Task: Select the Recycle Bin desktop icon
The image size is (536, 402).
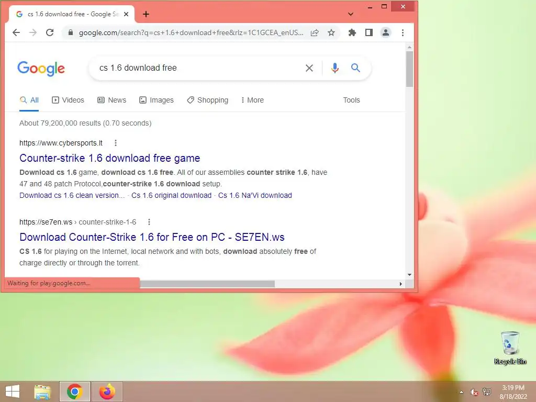Action: pyautogui.click(x=510, y=348)
